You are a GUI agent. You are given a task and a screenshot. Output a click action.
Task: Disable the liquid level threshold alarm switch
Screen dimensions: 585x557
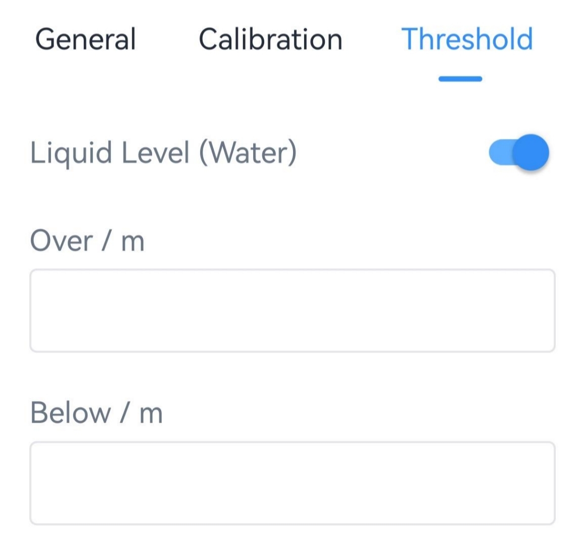518,152
